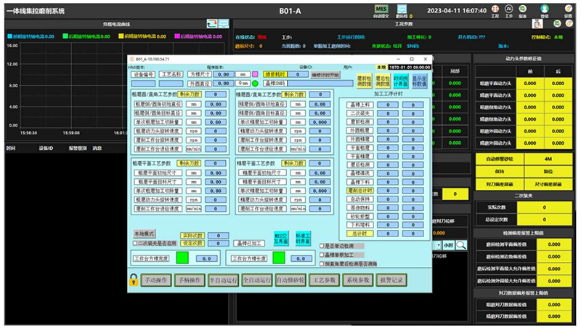The height and width of the screenshot is (331, 581).
Task: Click the 登录 login user icon
Action: 545,10
